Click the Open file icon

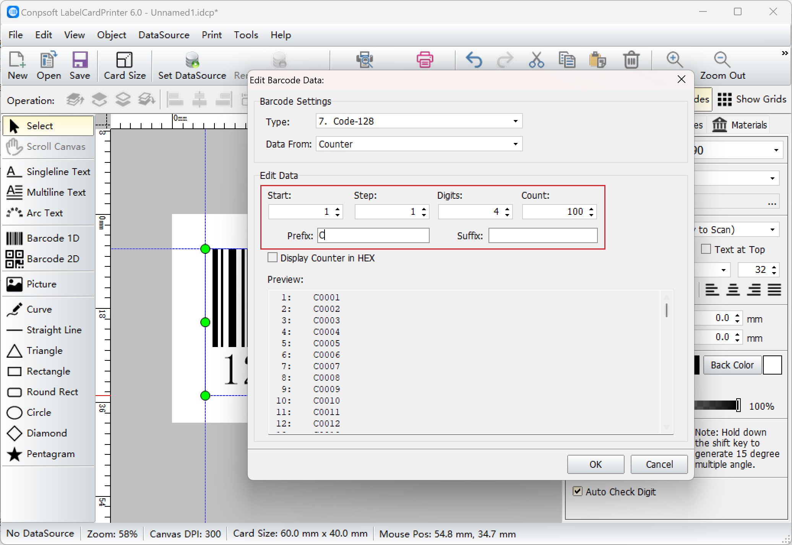pos(49,65)
